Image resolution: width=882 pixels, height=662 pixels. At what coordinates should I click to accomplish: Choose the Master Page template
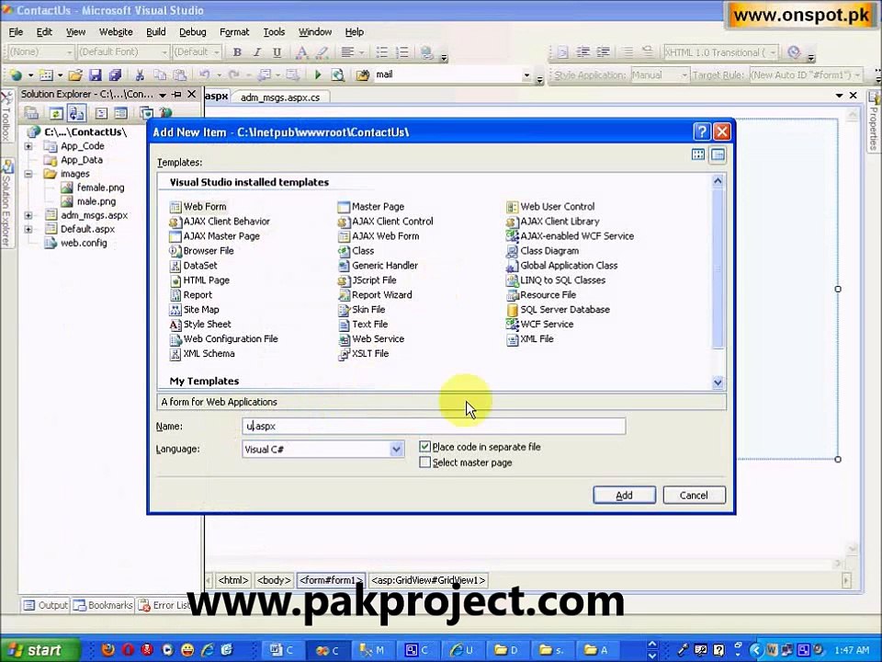[371, 207]
